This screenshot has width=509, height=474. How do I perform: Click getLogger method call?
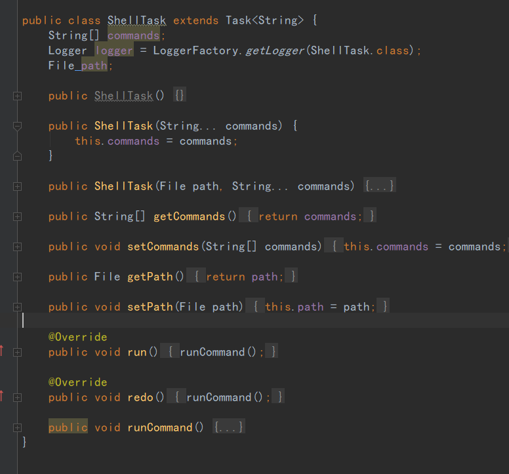(x=275, y=50)
